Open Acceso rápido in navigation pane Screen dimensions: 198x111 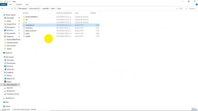pos(11,15)
